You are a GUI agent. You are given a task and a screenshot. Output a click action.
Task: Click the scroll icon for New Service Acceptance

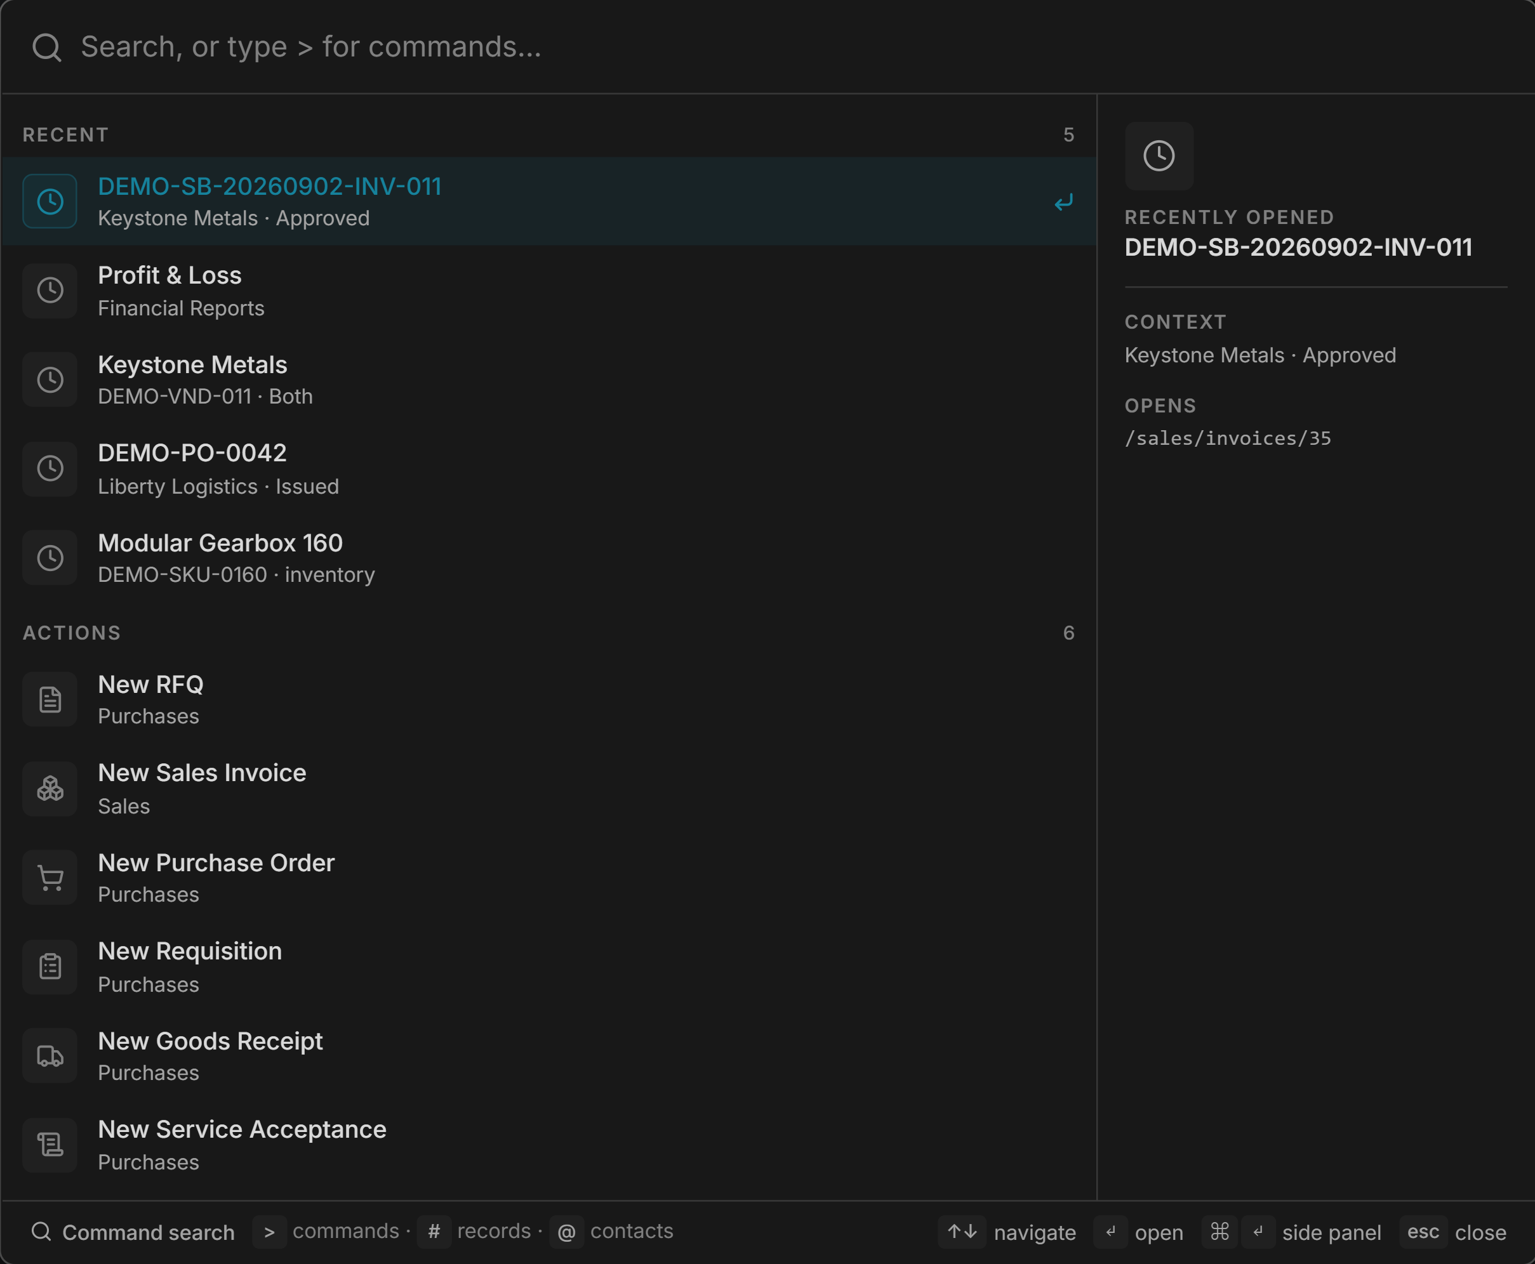pyautogui.click(x=50, y=1145)
